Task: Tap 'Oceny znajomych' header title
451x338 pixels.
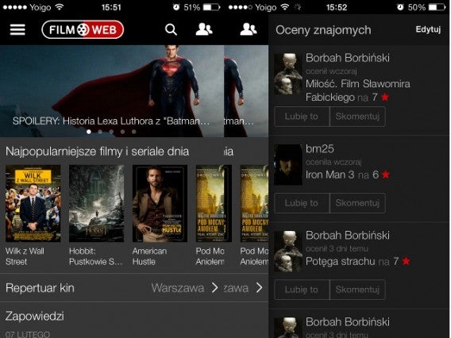Action: pyautogui.click(x=323, y=30)
